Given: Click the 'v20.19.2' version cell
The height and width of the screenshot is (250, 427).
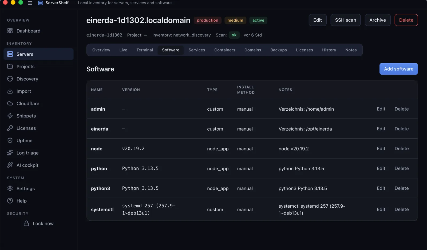Looking at the screenshot, I should pyautogui.click(x=133, y=148).
